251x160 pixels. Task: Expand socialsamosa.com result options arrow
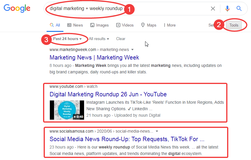point(157,131)
